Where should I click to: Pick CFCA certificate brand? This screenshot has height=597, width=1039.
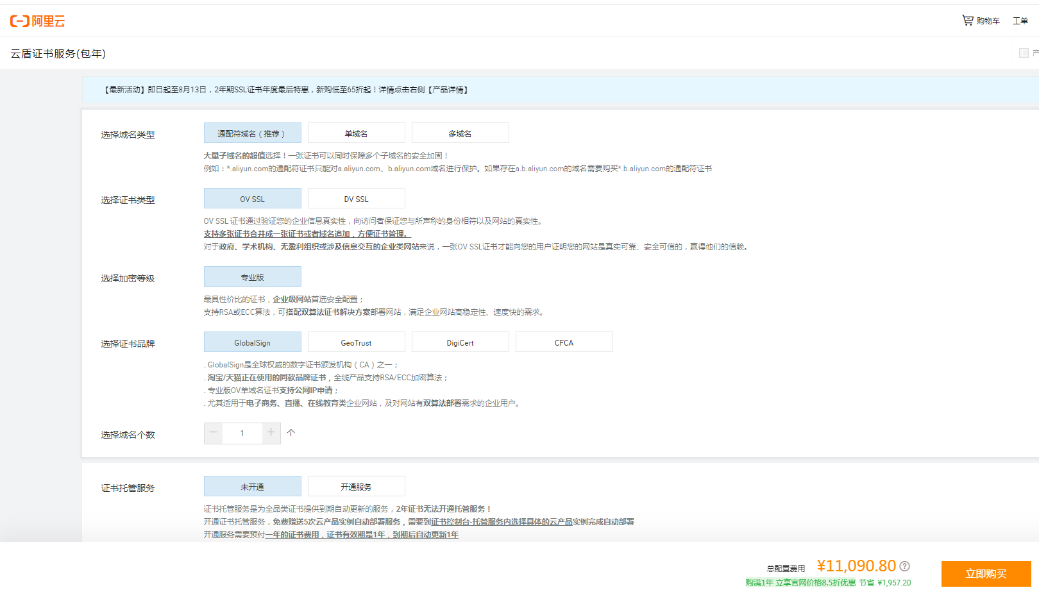point(564,342)
